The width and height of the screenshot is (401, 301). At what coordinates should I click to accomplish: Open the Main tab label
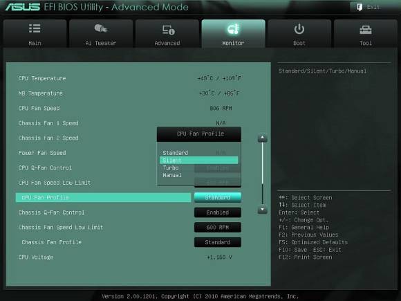[35, 44]
